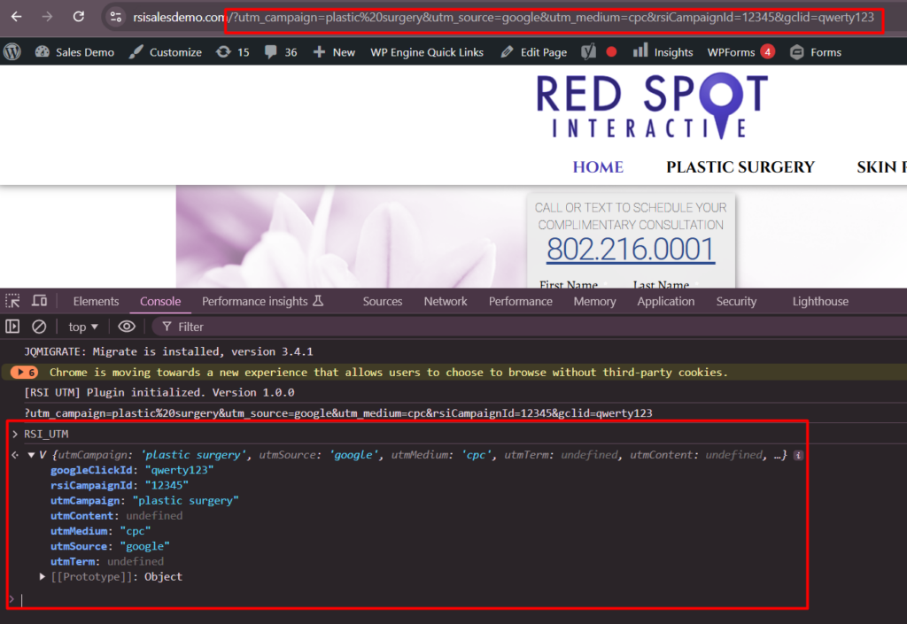This screenshot has height=624, width=907.
Task: Click Edit Page in admin bar
Action: pyautogui.click(x=534, y=52)
